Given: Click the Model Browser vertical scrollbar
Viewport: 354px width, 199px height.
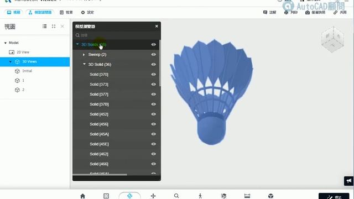Looking at the screenshot, I should 160,63.
